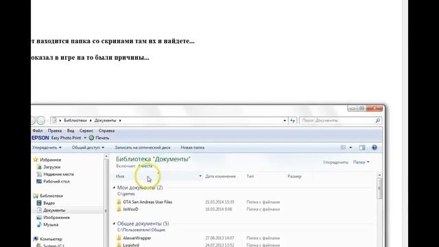
Task: Click the Изображения library icon
Action: pyautogui.click(x=39, y=217)
